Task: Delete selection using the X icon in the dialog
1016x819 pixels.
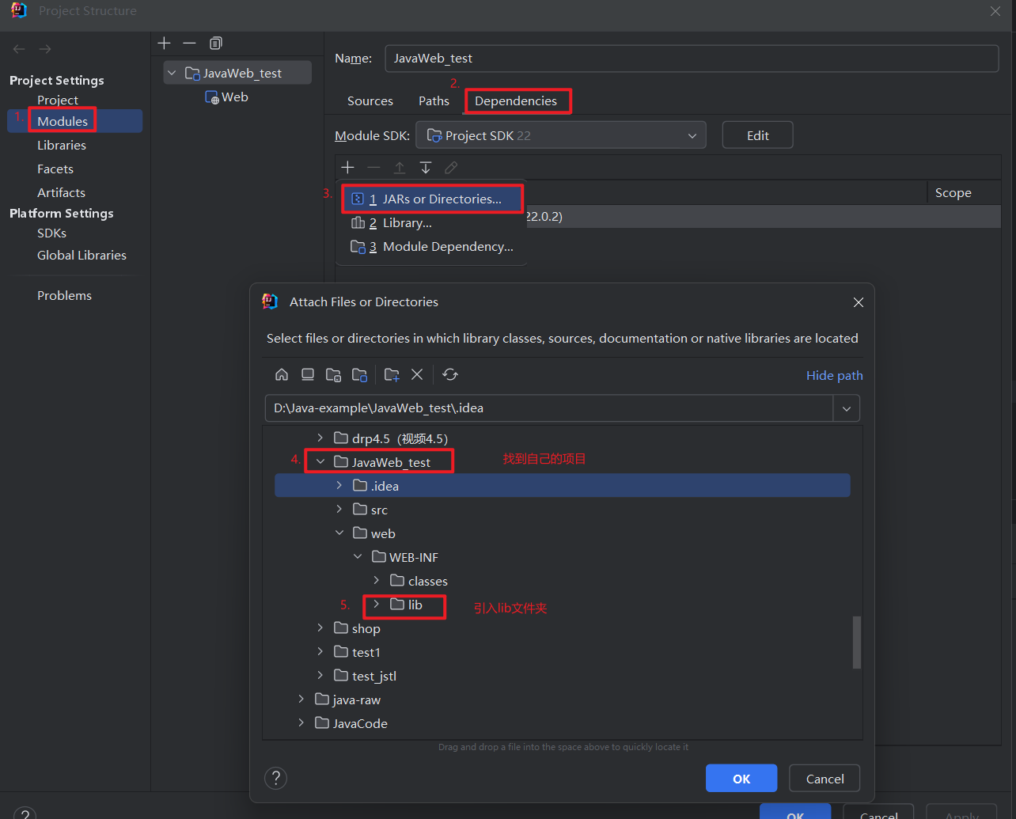Action: click(417, 374)
